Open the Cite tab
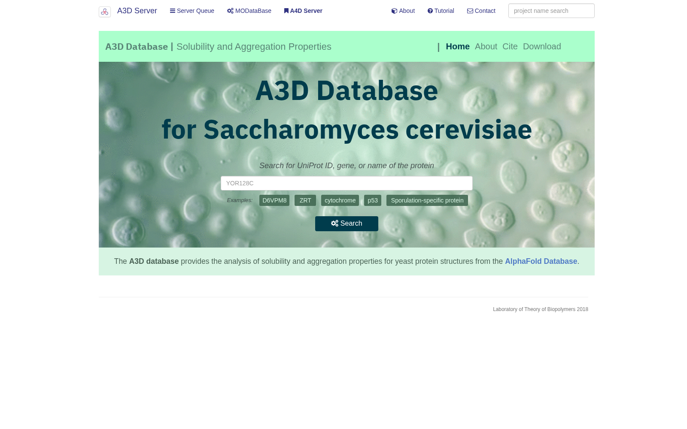 510,46
